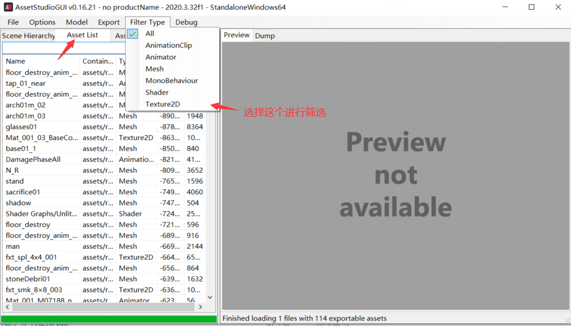Click size value 2144 in man row
This screenshot has width=571, height=326.
[x=195, y=246]
